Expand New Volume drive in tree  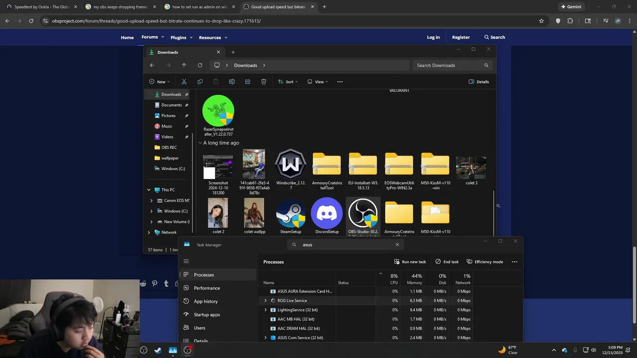(x=151, y=222)
